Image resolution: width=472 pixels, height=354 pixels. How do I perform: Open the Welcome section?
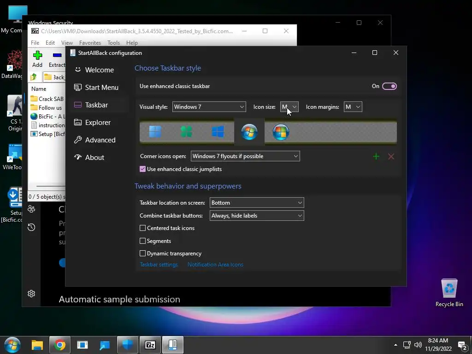pos(99,70)
